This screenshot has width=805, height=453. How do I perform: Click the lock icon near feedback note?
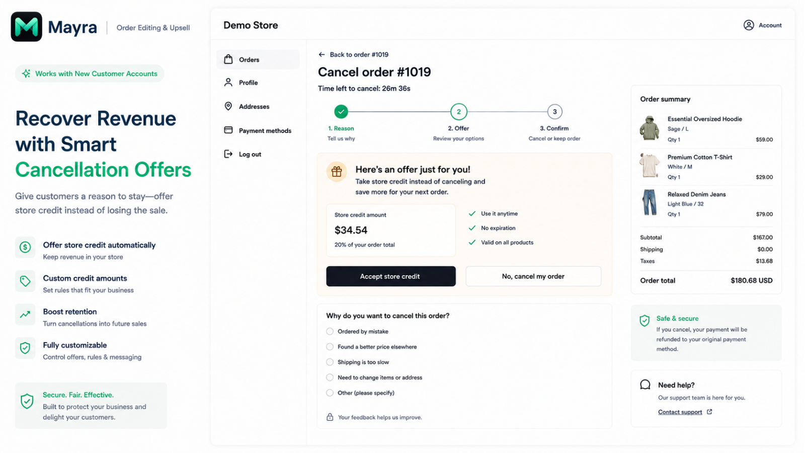tap(330, 417)
